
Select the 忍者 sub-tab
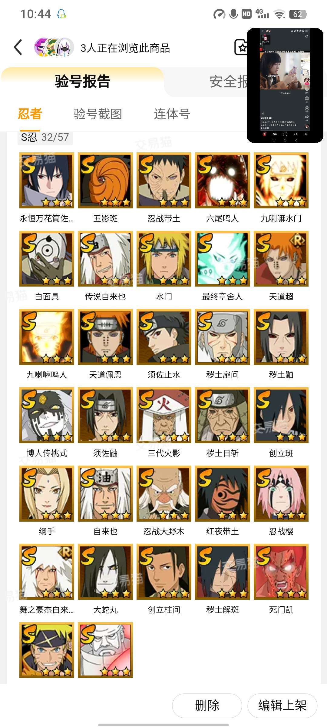(30, 114)
